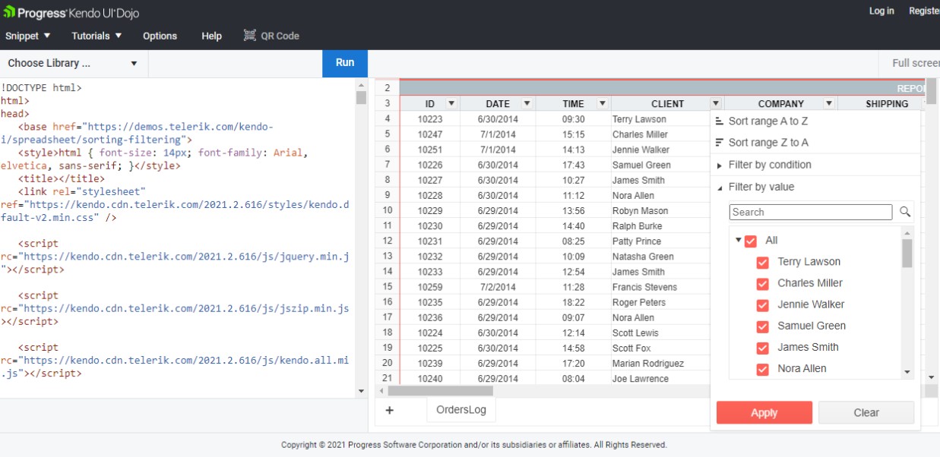940x457 pixels.
Task: Open the Choose Library dropdown
Action: tap(73, 63)
